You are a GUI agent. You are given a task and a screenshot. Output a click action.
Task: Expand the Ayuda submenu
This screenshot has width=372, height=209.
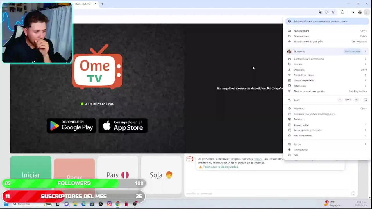pyautogui.click(x=327, y=144)
